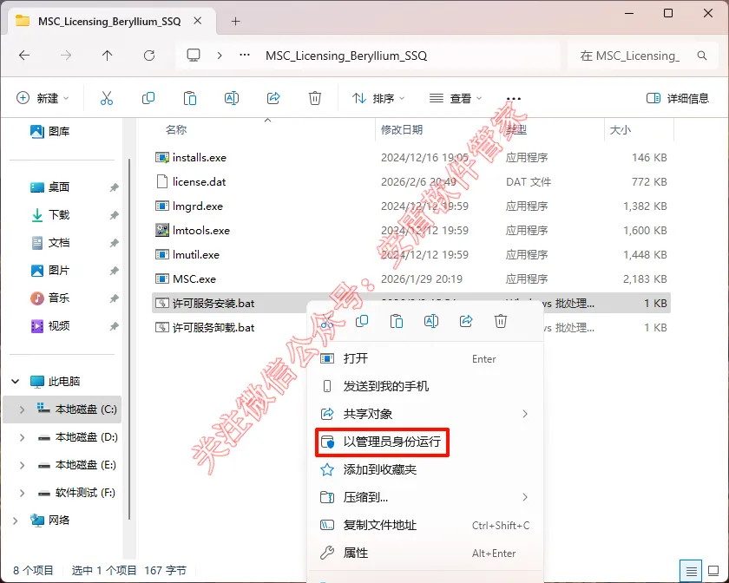The image size is (729, 583).
Task: Click the Copy icon in the toolbar
Action: (x=148, y=98)
